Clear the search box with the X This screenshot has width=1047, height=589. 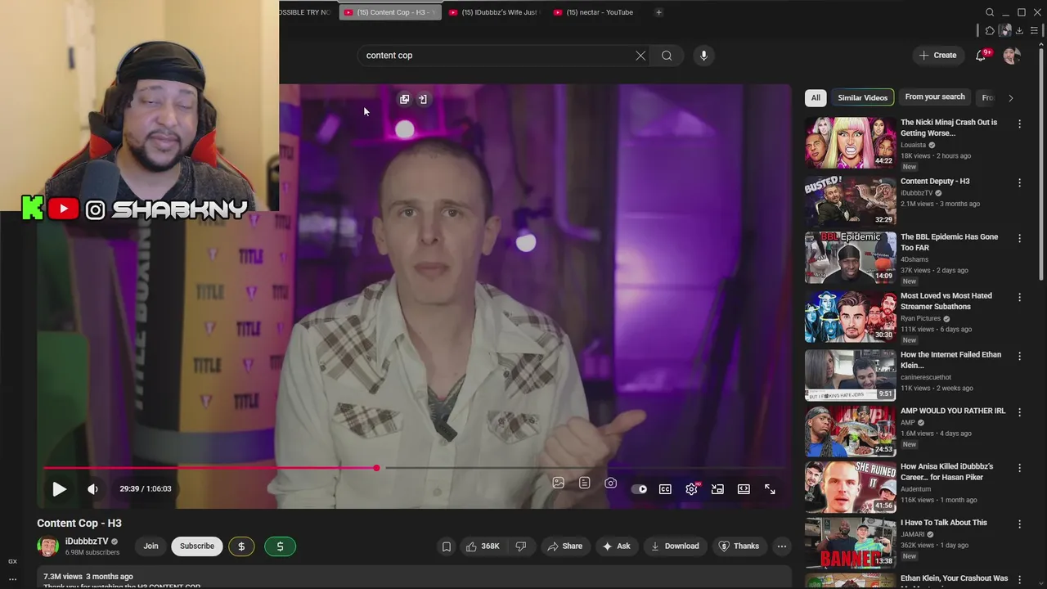click(x=640, y=56)
